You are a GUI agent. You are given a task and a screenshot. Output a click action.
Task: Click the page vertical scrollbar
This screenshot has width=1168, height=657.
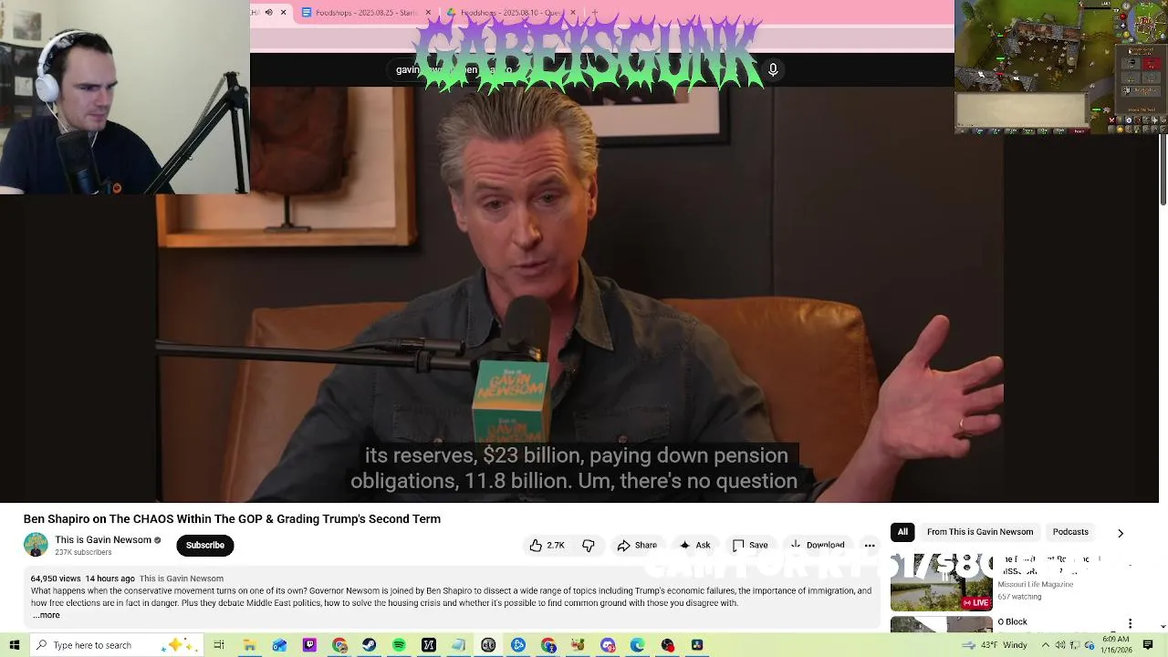point(1163,169)
